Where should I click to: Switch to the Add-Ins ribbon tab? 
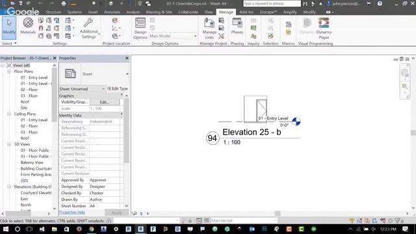246,12
